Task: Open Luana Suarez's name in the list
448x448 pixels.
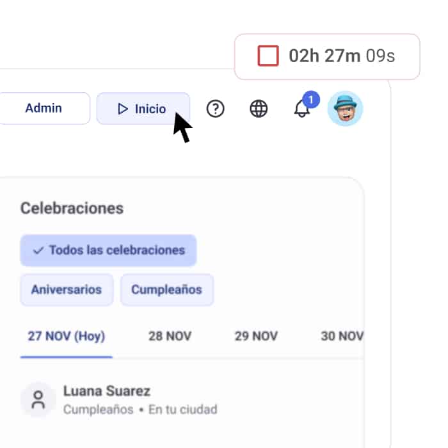Action: tap(107, 391)
